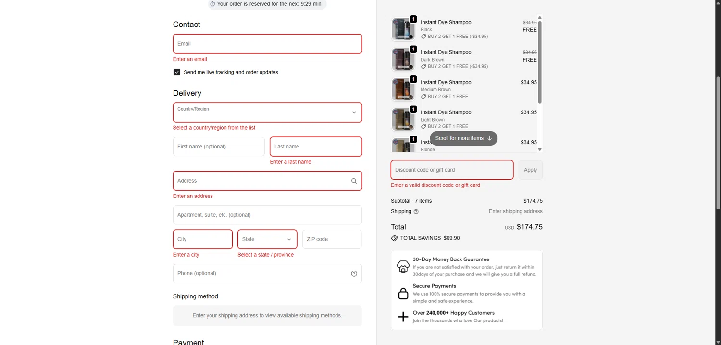Open the State dropdown

267,239
